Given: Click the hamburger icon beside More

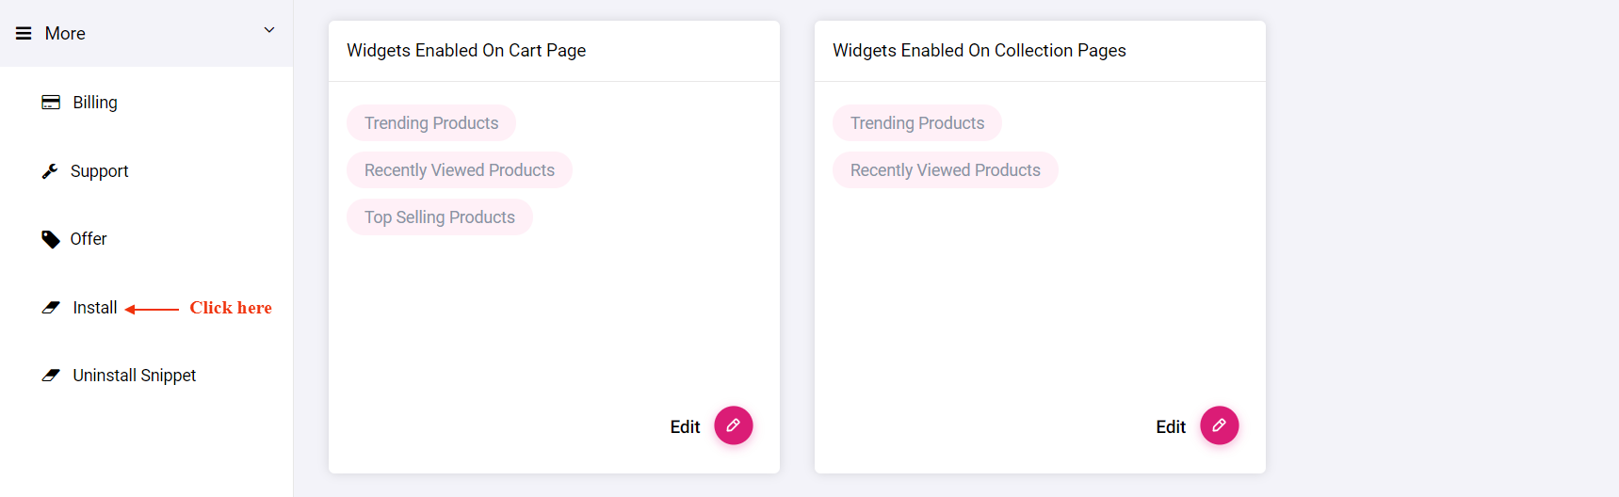Looking at the screenshot, I should click(x=24, y=34).
